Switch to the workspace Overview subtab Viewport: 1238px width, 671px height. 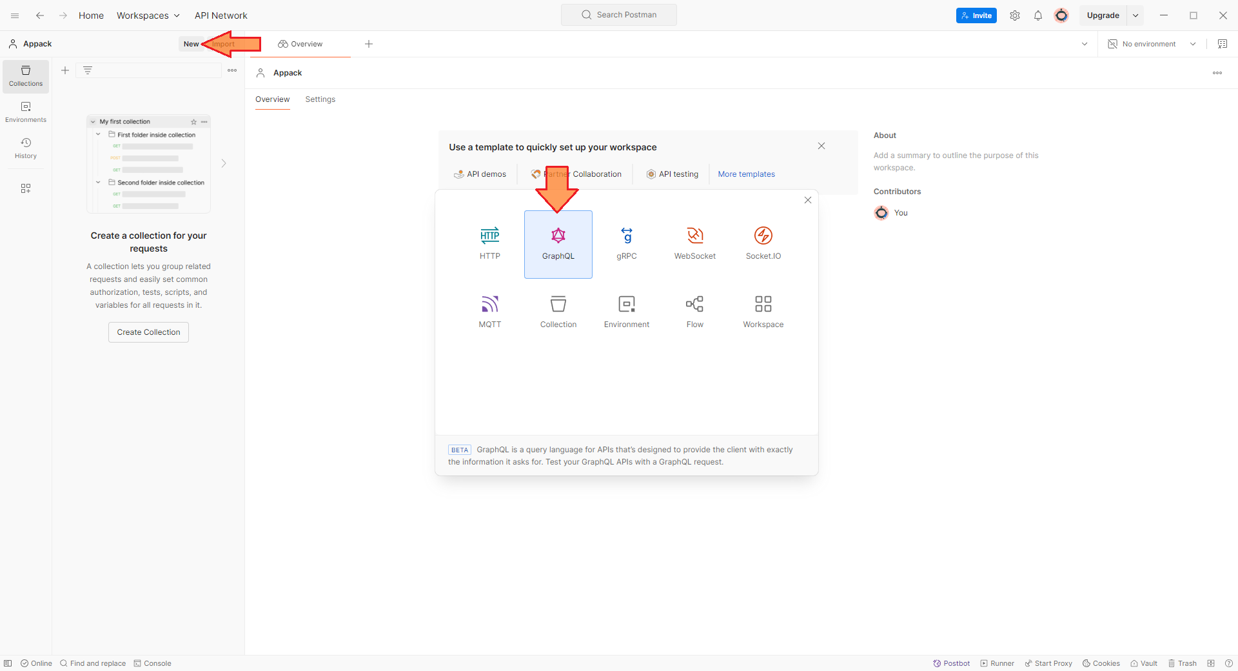[272, 99]
